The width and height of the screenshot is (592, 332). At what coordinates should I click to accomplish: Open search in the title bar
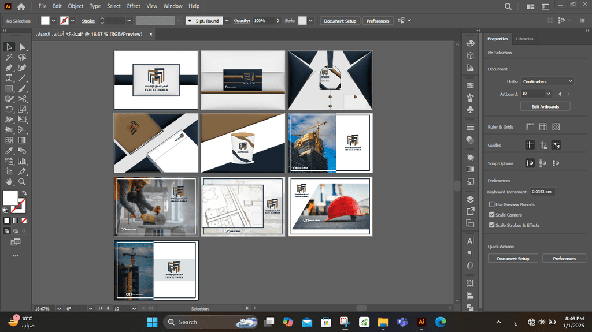click(x=508, y=6)
